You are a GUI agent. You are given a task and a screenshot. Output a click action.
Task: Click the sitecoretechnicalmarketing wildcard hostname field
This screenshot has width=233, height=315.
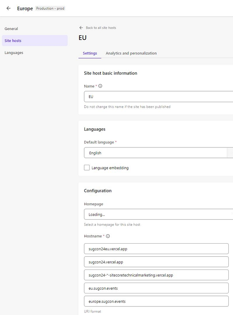pyautogui.click(x=156, y=275)
